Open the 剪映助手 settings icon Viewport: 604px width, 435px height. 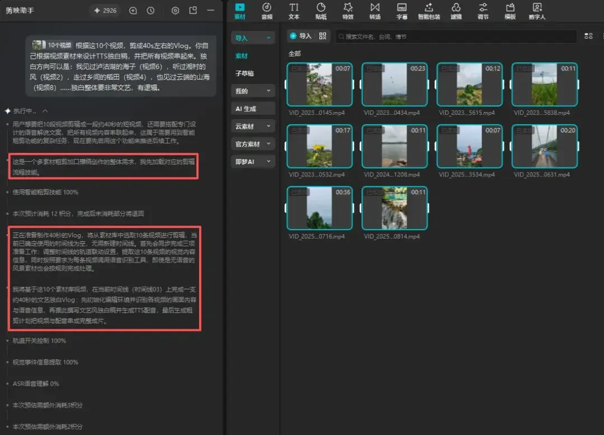[x=175, y=11]
